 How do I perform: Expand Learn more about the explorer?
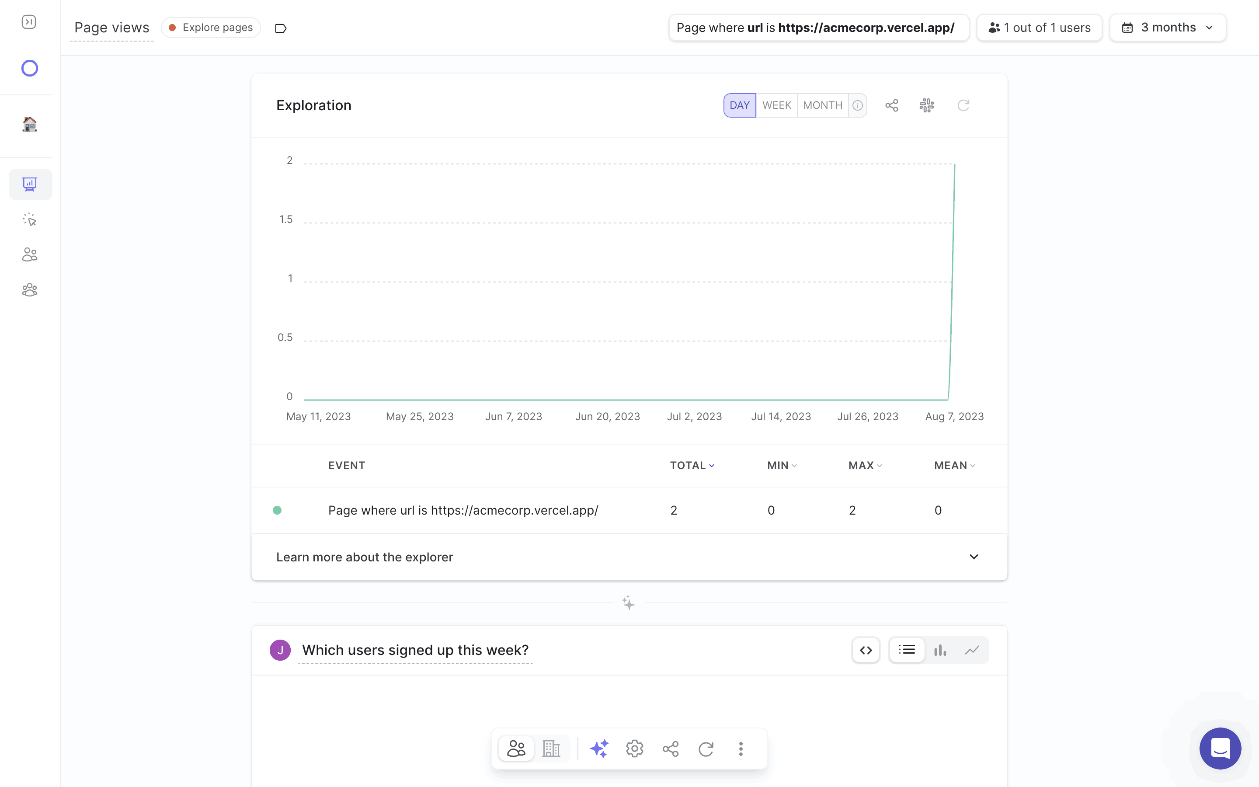(974, 557)
